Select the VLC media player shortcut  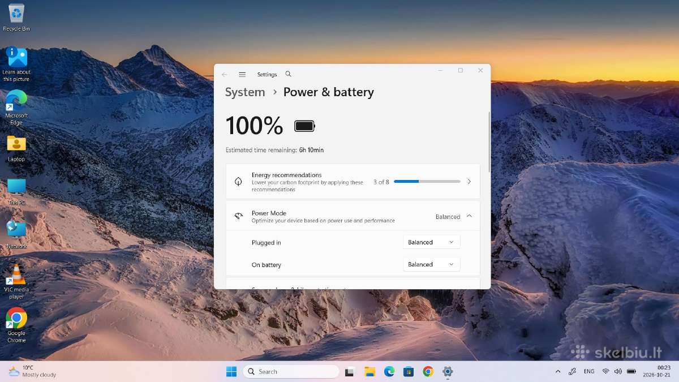tap(16, 281)
